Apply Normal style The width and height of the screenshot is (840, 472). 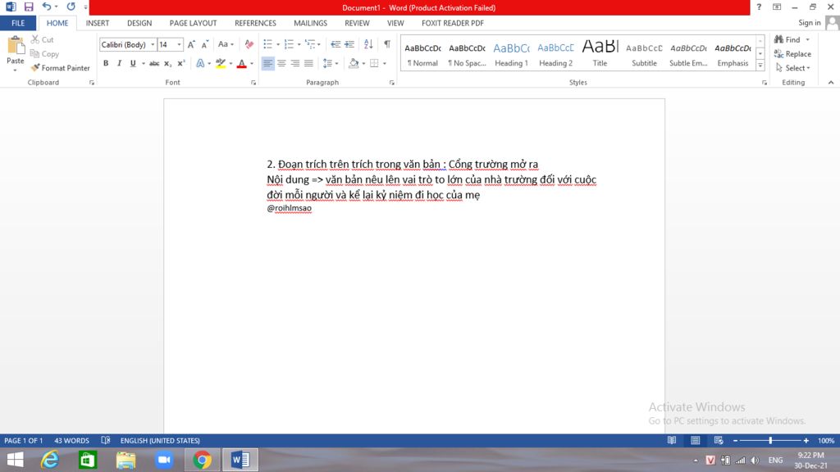[422, 54]
